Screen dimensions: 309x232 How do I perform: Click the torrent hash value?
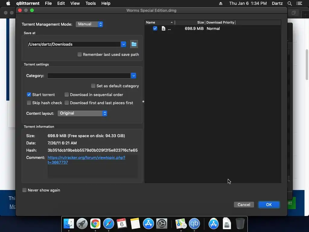click(93, 150)
